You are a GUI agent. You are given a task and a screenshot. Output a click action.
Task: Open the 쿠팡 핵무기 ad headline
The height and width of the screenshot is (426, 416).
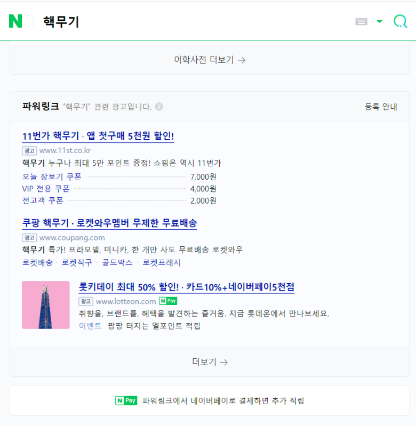(109, 223)
